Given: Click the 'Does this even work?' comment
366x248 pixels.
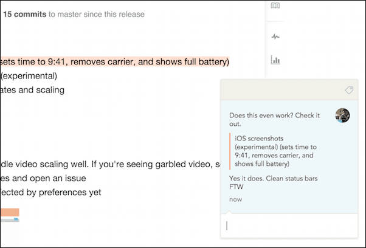Looking at the screenshot, I should pyautogui.click(x=275, y=120).
